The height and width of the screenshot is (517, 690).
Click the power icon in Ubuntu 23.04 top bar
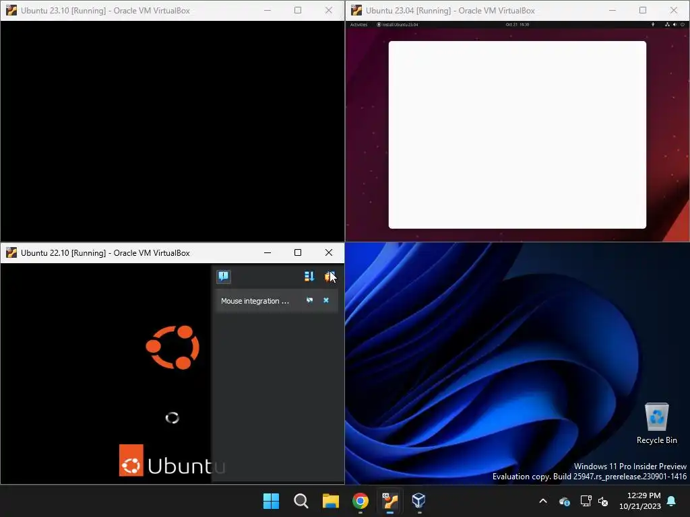(683, 25)
